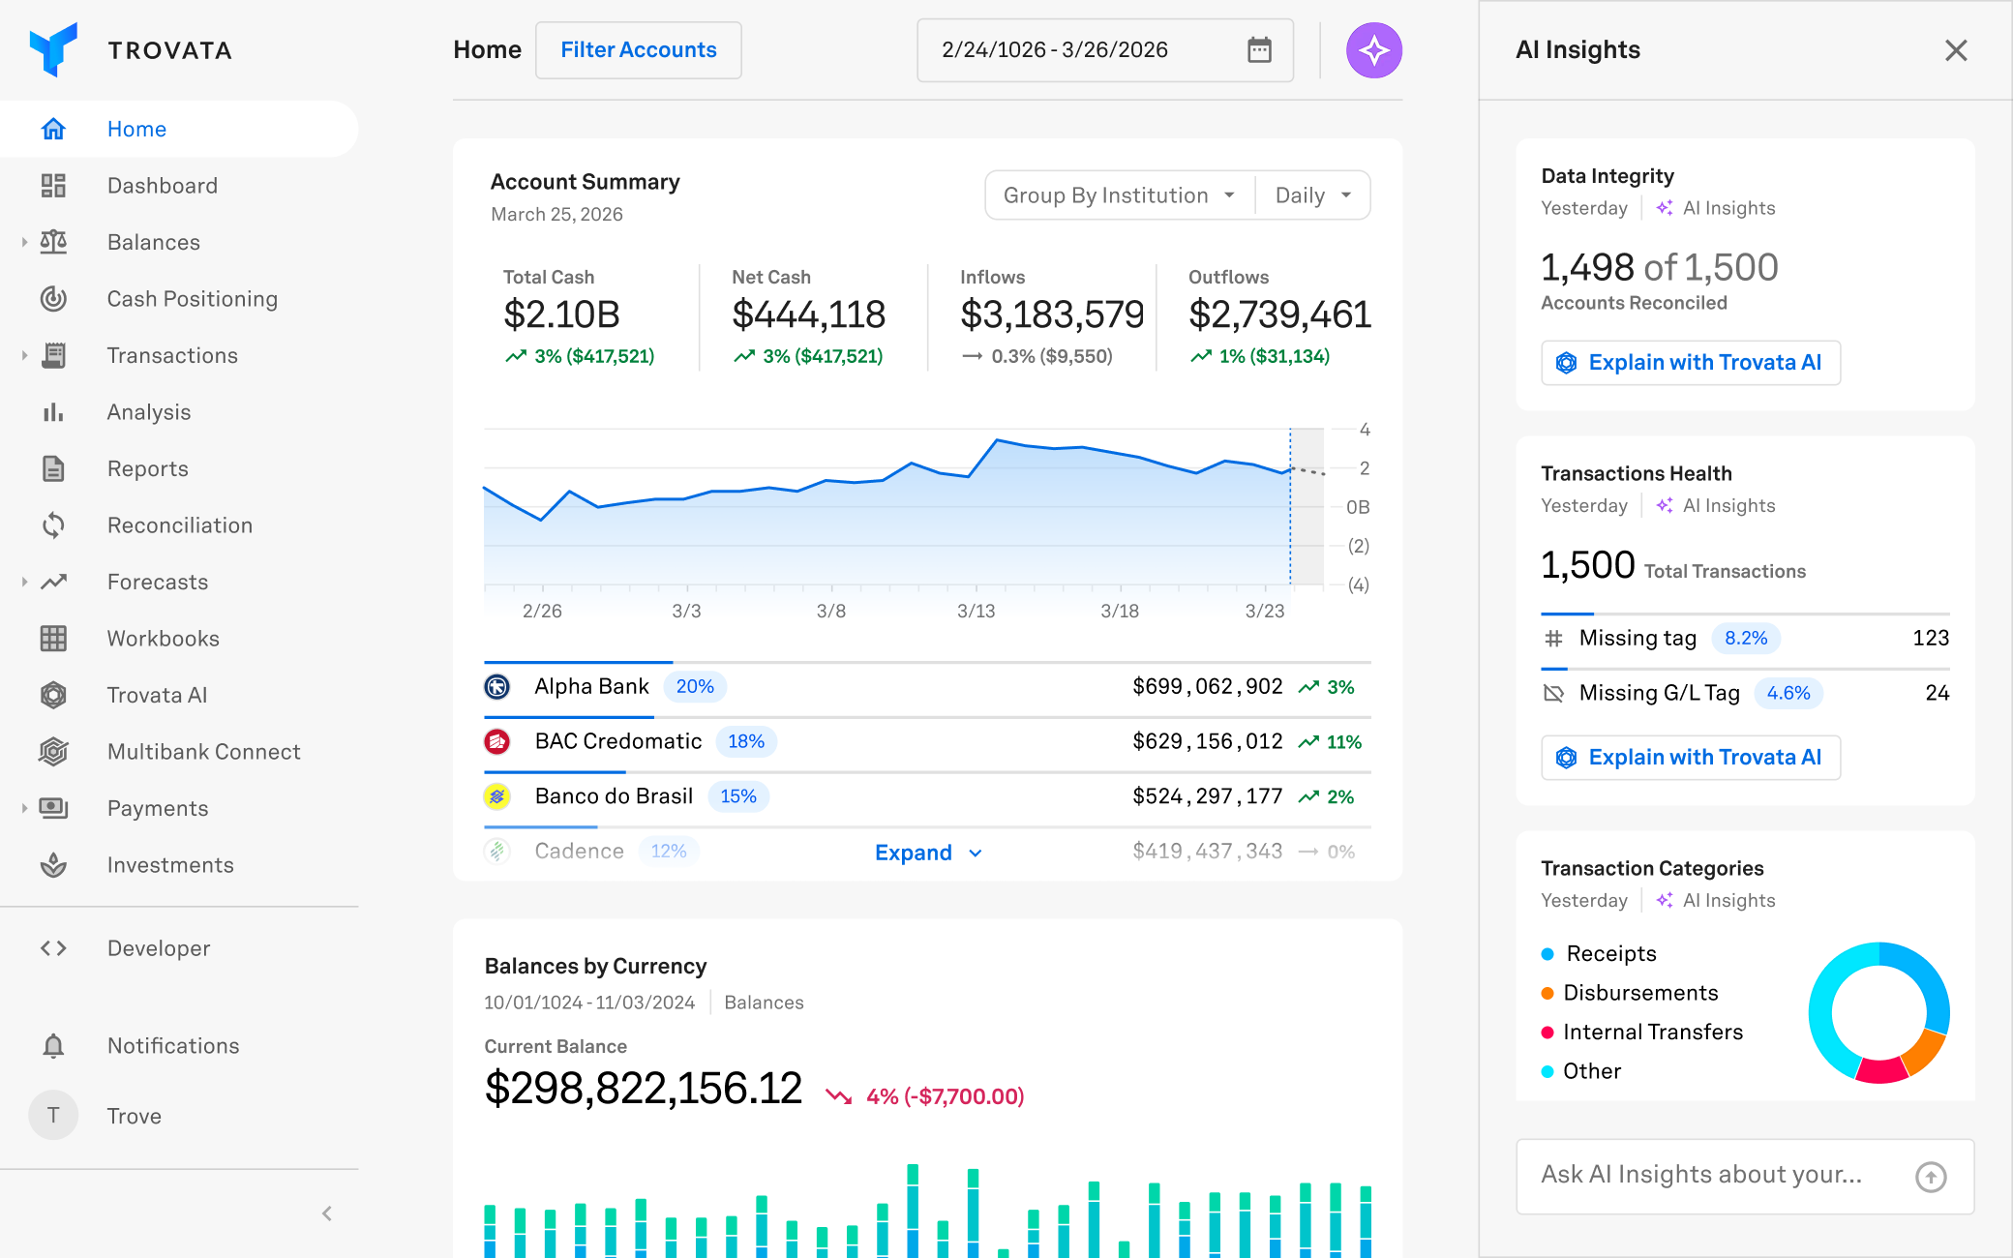The width and height of the screenshot is (2013, 1258).
Task: Select Workbooks in the navigation menu
Action: pos(163,639)
